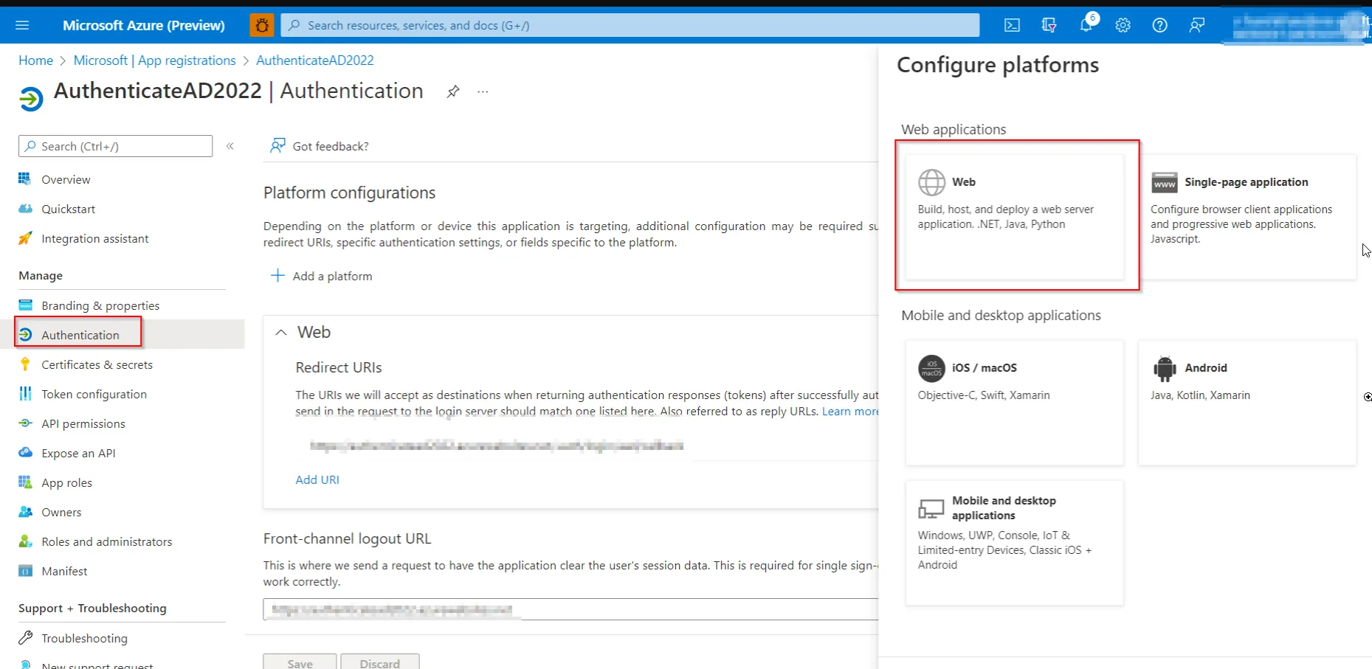Choose the Single-page application card

[x=1247, y=216]
